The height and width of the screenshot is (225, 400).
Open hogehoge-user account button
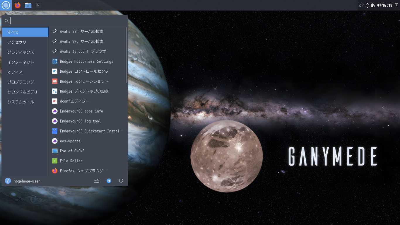point(23,181)
